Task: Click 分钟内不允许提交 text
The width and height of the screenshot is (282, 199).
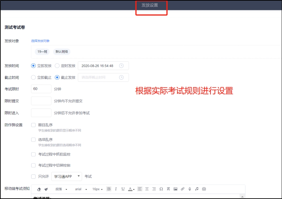Action: [x=68, y=101]
